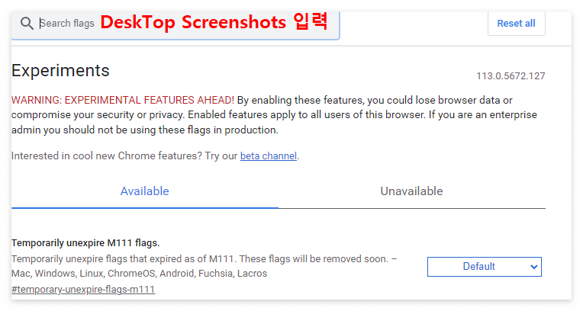Open the Default dropdown for M111 flags

coord(484,267)
